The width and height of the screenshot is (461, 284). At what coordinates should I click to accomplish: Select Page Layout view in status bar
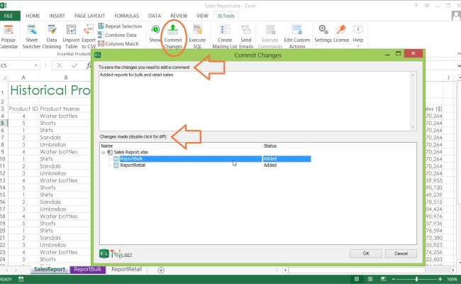click(370, 279)
